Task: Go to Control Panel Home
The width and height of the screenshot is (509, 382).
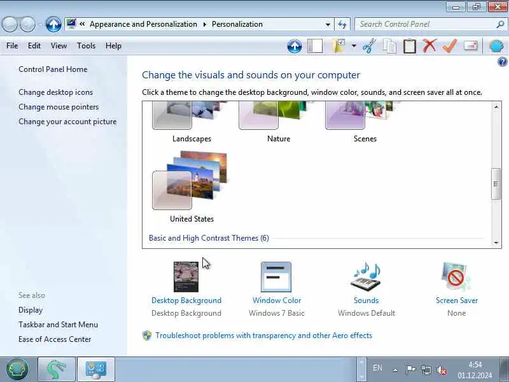Action: tap(53, 69)
